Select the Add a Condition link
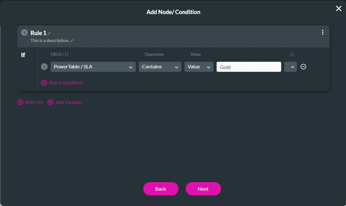Image resolution: width=346 pixels, height=206 pixels. (65, 82)
